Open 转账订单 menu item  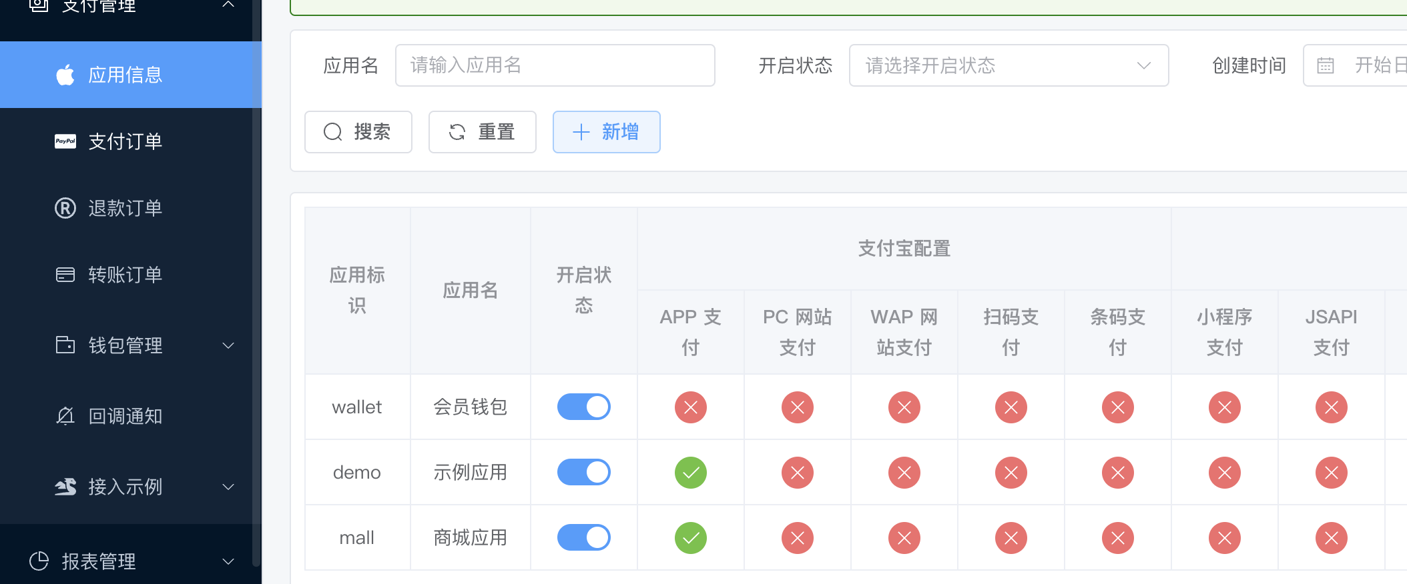[131, 275]
